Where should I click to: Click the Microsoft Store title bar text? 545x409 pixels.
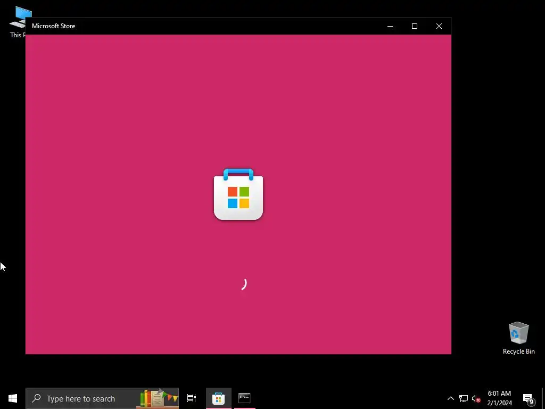coord(54,26)
